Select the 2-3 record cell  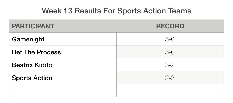coord(170,78)
